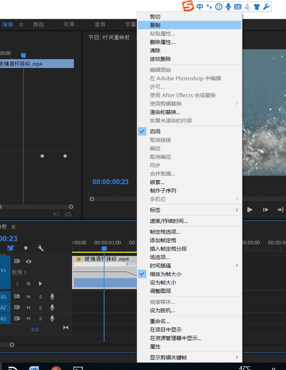The image size is (286, 370).
Task: Switch to the 颜色 workspace tab
Action: coord(39,24)
